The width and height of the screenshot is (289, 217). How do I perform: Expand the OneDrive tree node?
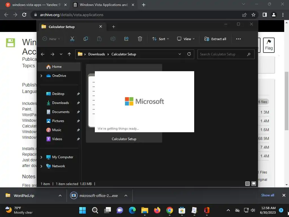[41, 76]
